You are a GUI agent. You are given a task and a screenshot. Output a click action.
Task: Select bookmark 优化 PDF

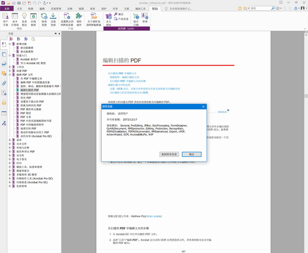coord(26,98)
